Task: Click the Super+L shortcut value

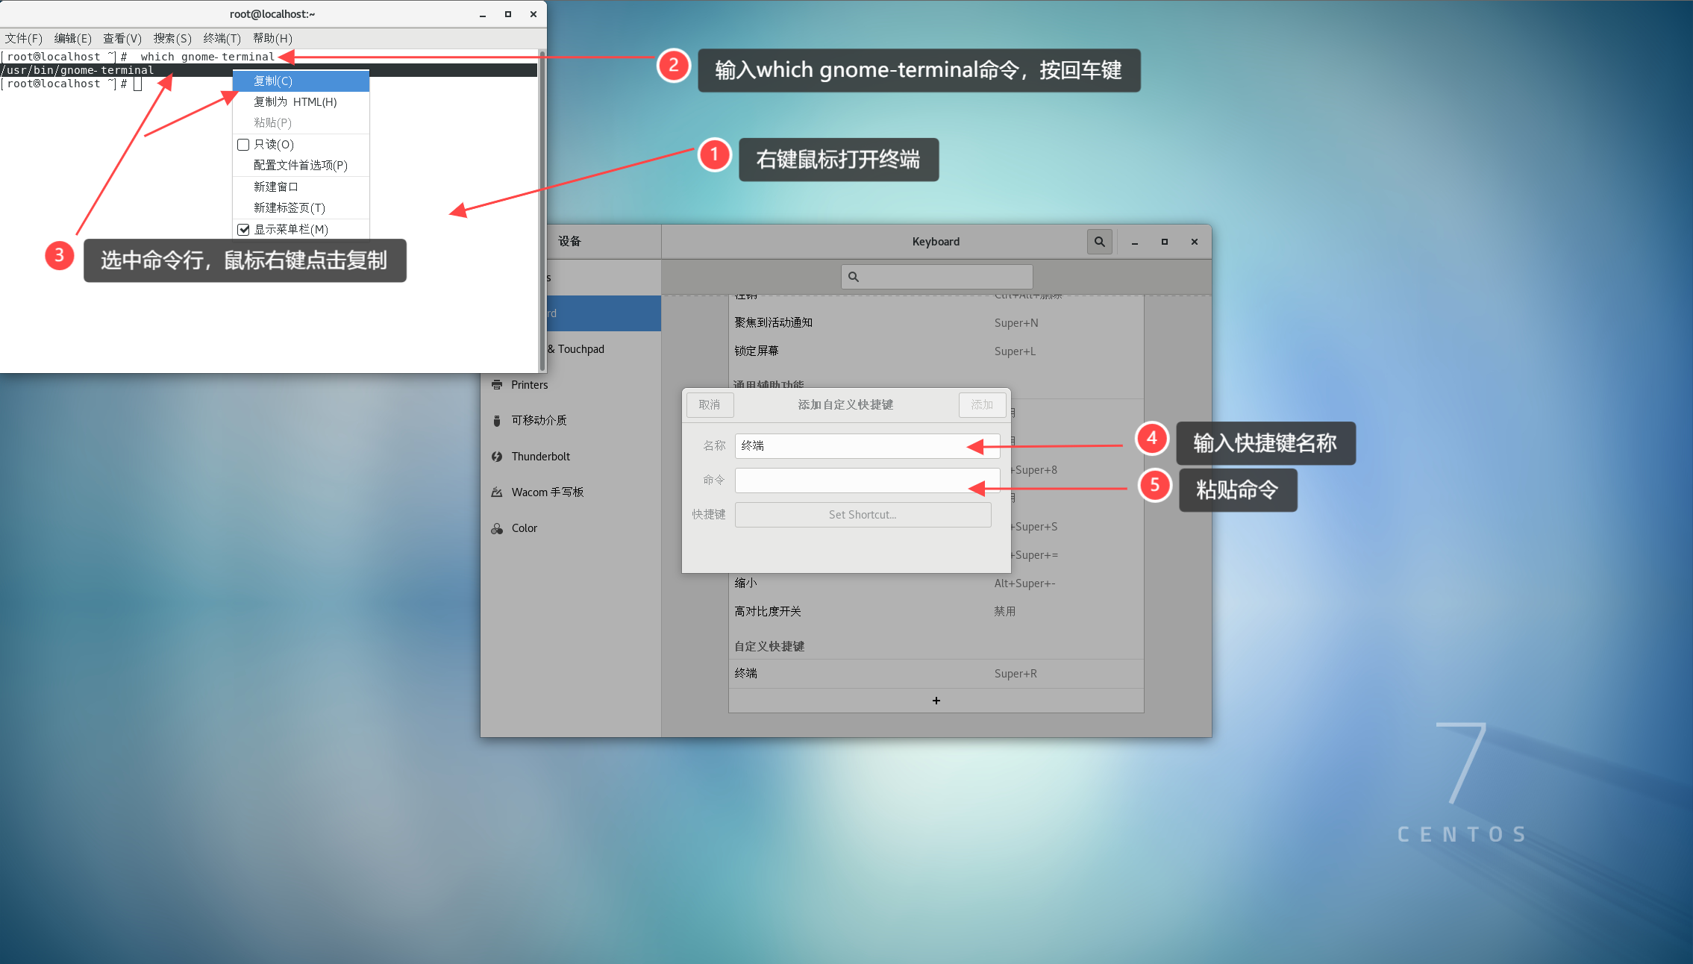Action: pos(1015,351)
